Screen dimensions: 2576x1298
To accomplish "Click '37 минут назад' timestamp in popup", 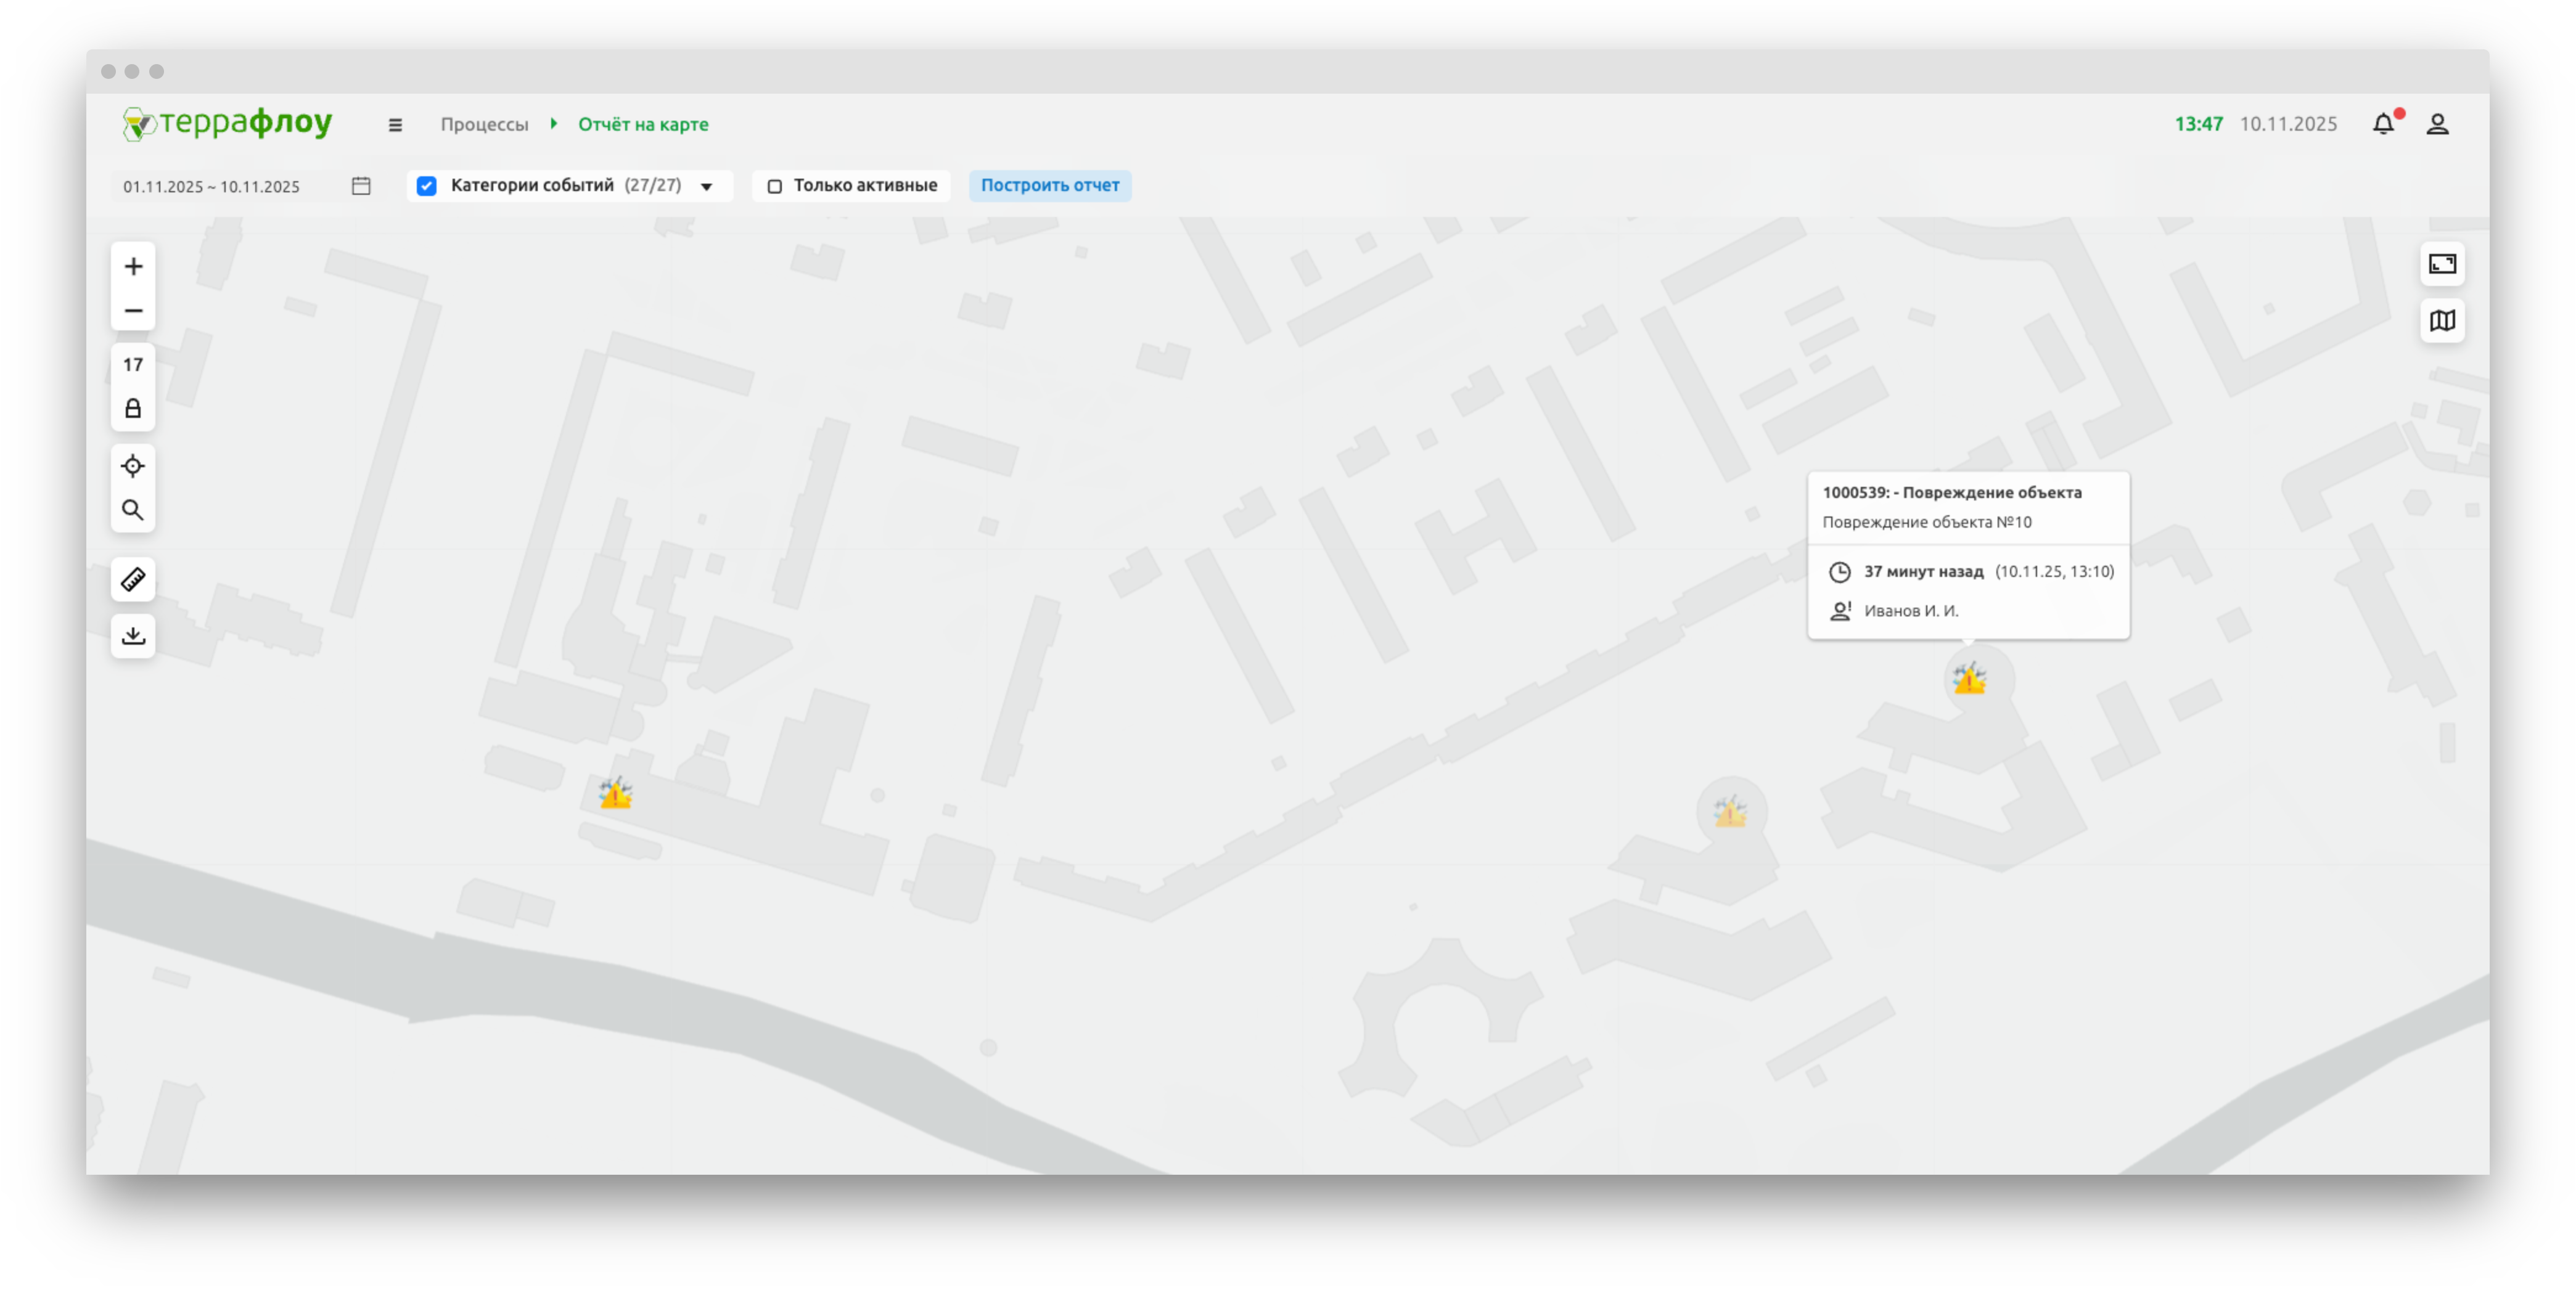I will 1923,571.
